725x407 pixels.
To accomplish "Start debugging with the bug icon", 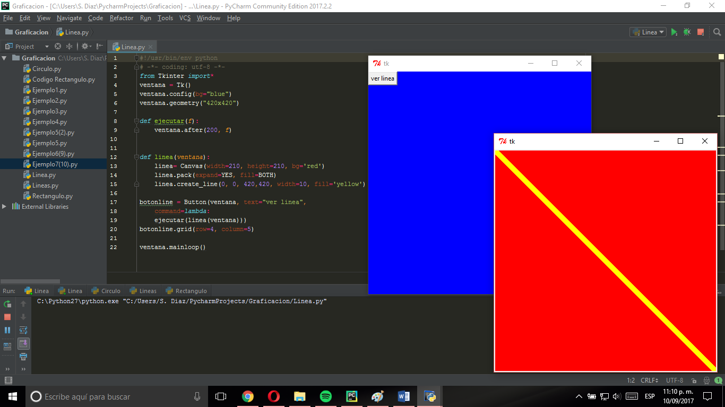I will 687,32.
